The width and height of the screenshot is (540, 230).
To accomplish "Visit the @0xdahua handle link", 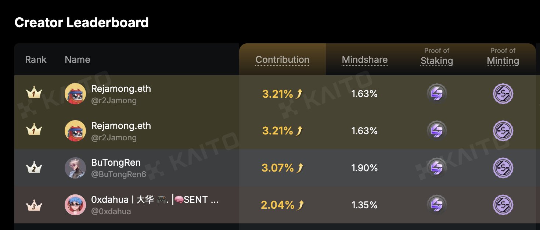I will [111, 212].
